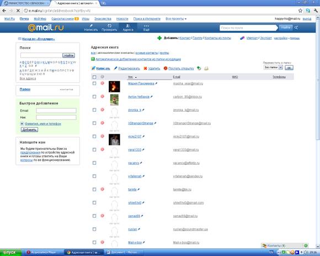This screenshot has width=320, height=256.
Task: Open the Аудиозаписи taskbar item
Action: click(44, 253)
